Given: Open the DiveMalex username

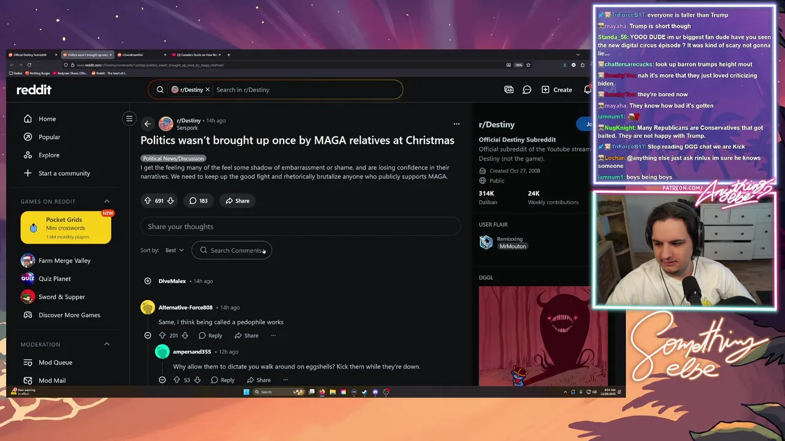Looking at the screenshot, I should (172, 281).
